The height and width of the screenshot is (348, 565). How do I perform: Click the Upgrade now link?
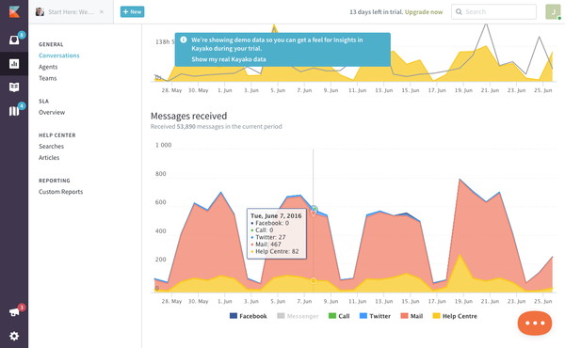[424, 12]
